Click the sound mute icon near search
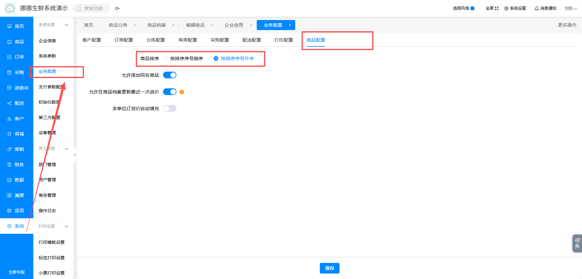This screenshot has width=582, height=279. 117,9
